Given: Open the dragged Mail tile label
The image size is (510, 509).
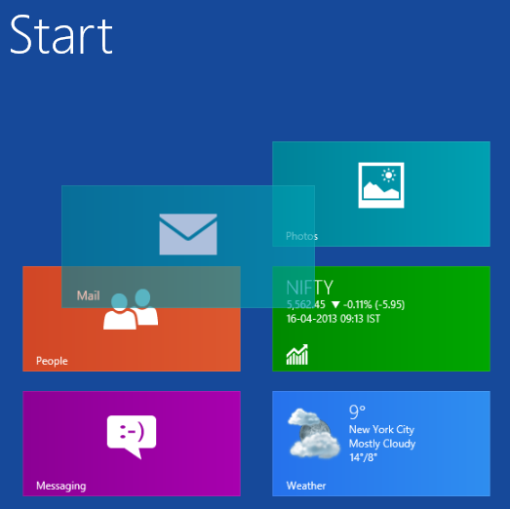Looking at the screenshot, I should click(x=88, y=295).
